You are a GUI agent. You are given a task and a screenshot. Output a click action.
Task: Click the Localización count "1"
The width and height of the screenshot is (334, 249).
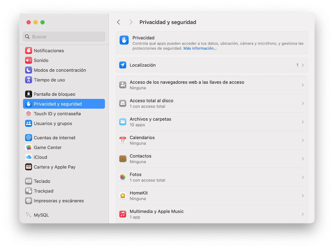tap(297, 65)
